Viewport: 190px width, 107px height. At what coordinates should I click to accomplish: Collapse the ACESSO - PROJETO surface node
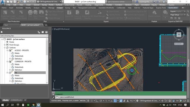click(7, 50)
